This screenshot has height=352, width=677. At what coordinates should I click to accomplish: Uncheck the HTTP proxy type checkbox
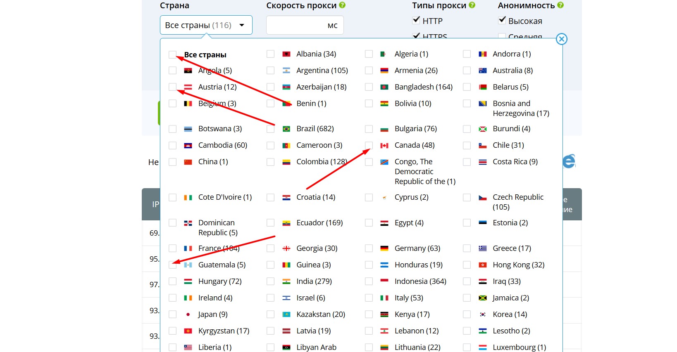pyautogui.click(x=416, y=20)
